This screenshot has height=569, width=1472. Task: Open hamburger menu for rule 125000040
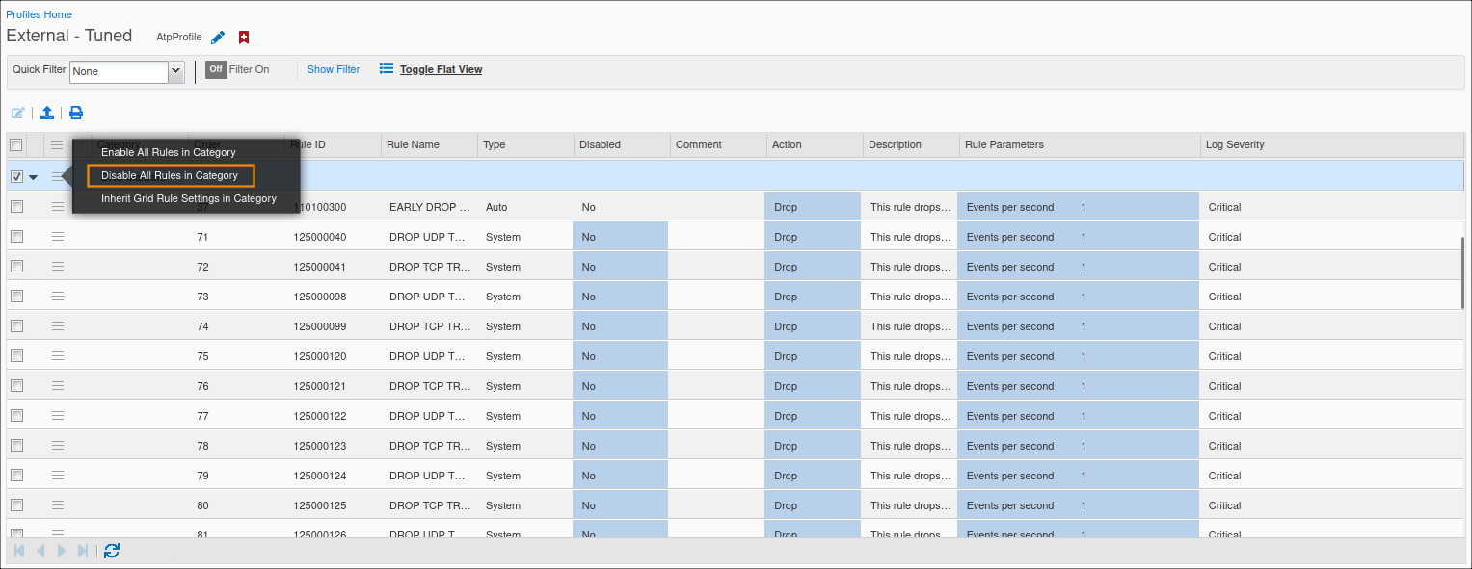(58, 237)
